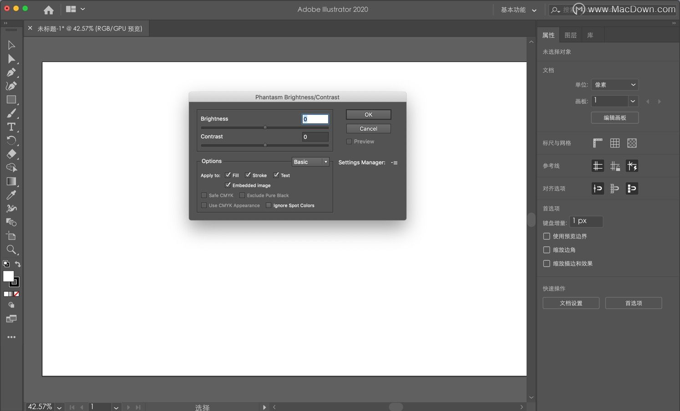Toggle lock guides icon
The height and width of the screenshot is (411, 680).
coord(615,166)
